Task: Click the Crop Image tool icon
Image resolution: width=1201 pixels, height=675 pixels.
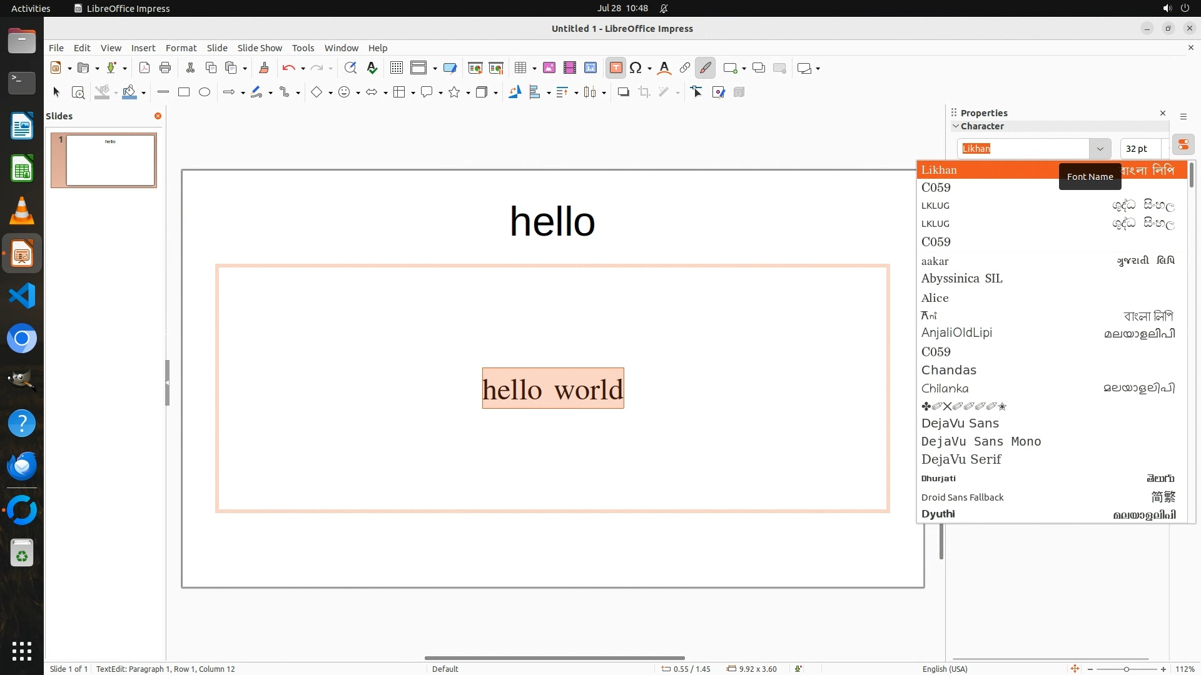Action: pyautogui.click(x=644, y=92)
